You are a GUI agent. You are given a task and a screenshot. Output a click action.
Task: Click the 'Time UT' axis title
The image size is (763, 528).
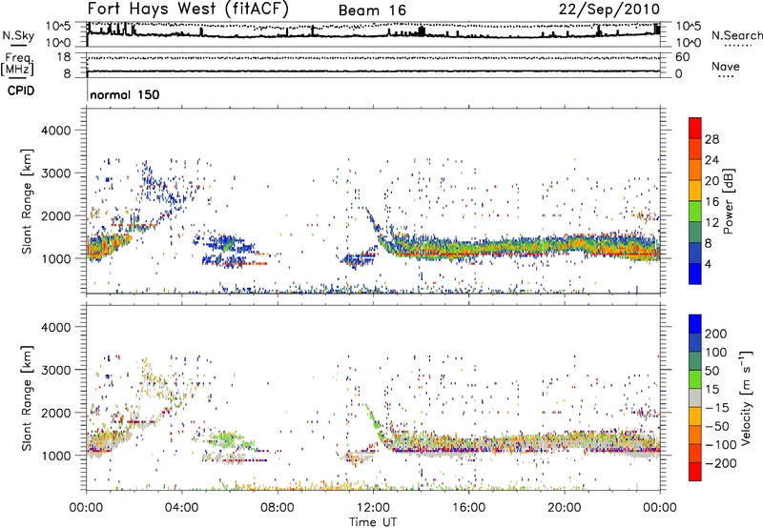pyautogui.click(x=373, y=522)
